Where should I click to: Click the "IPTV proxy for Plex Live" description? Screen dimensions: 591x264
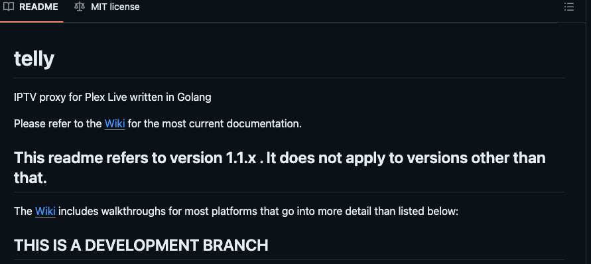pyautogui.click(x=113, y=98)
